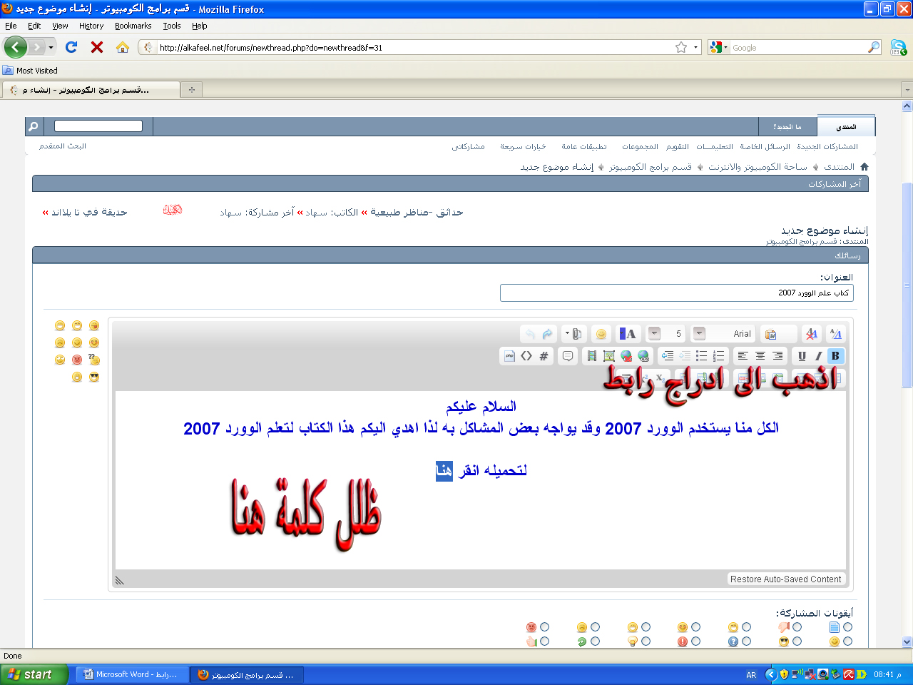Expand the font size dropdown
The width and height of the screenshot is (913, 685).
pos(654,334)
